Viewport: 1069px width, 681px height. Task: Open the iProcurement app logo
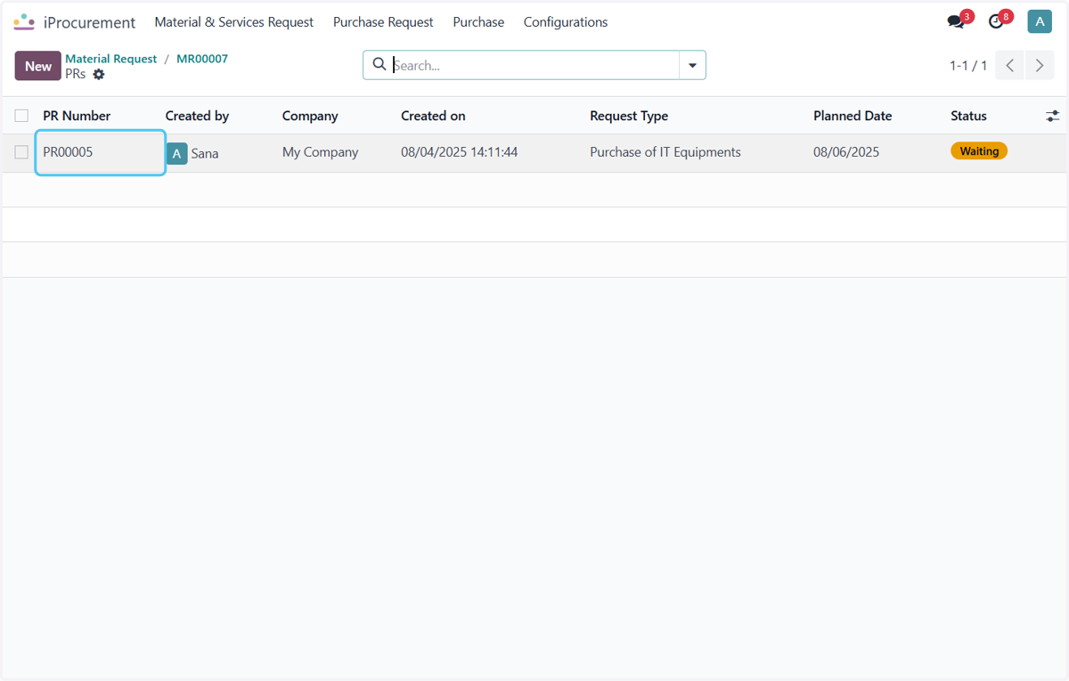pos(24,22)
